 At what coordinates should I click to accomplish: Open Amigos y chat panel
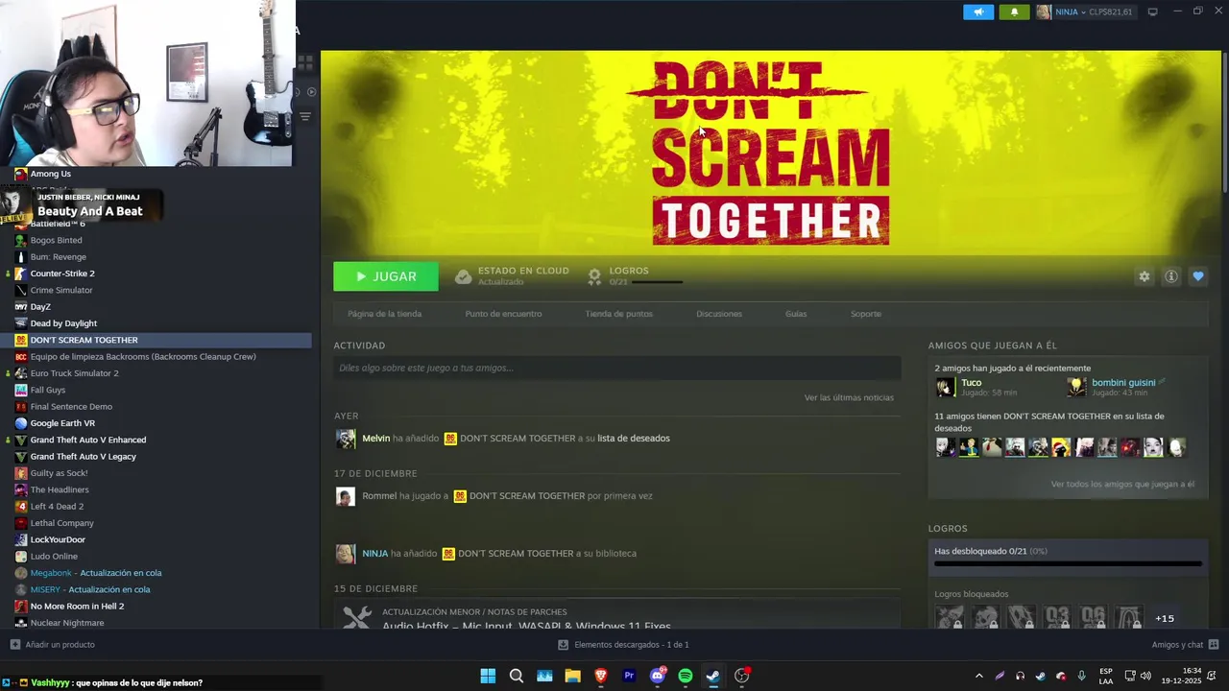1185,645
